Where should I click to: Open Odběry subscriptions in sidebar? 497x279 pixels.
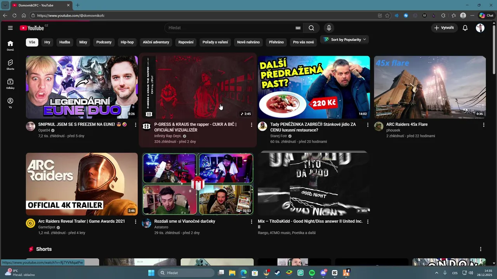10,84
